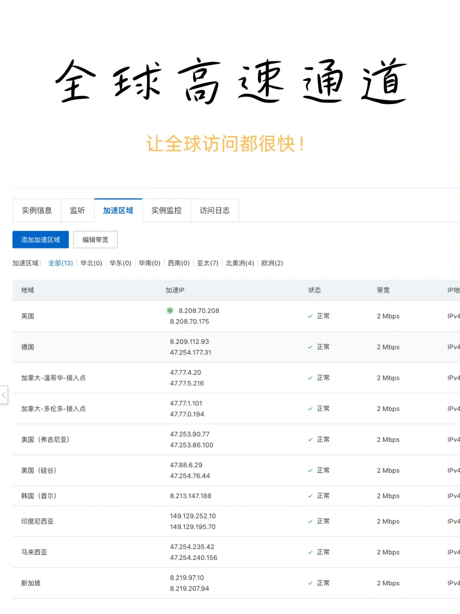Open the 北美洲(4) region filter

pyautogui.click(x=240, y=263)
